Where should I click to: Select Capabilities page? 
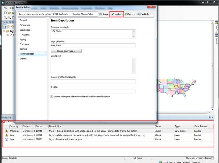[25, 30]
